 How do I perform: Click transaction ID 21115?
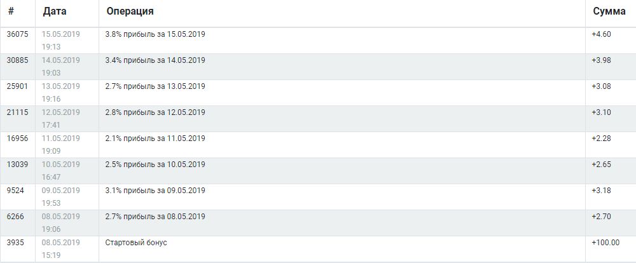(17, 112)
